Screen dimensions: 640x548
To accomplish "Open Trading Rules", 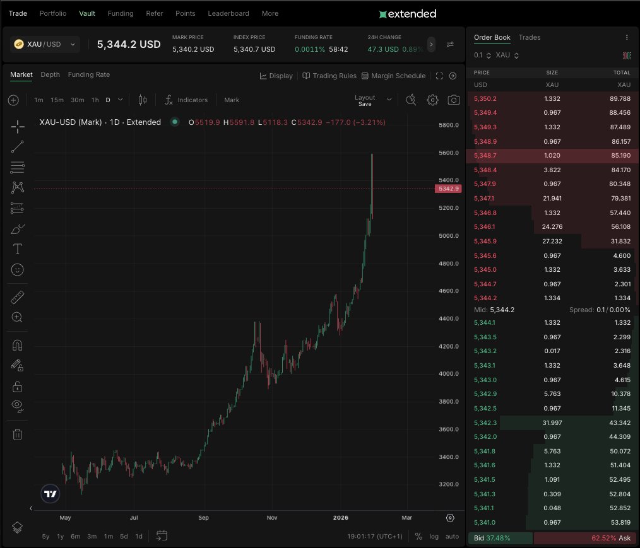I will click(x=329, y=76).
